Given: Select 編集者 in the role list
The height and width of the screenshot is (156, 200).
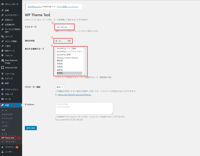Looking at the screenshot, I should click(60, 70).
